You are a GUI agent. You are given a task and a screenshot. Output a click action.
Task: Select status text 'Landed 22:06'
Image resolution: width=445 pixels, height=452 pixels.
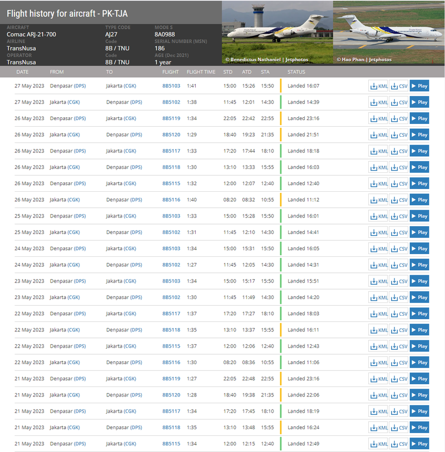(x=303, y=395)
